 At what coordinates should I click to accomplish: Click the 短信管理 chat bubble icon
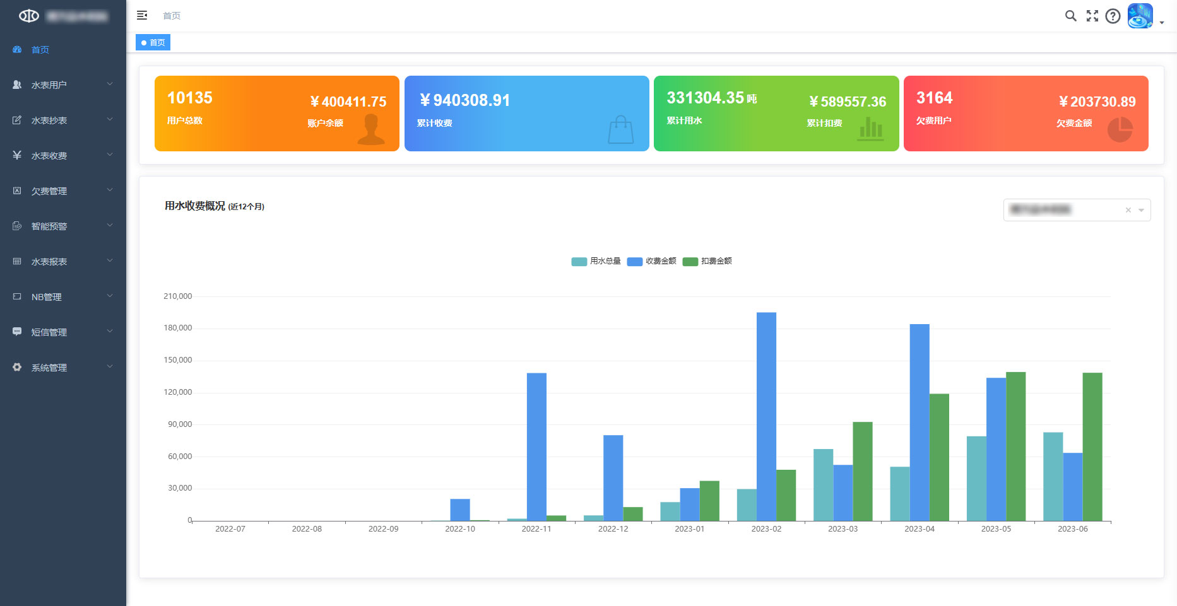[x=17, y=332]
